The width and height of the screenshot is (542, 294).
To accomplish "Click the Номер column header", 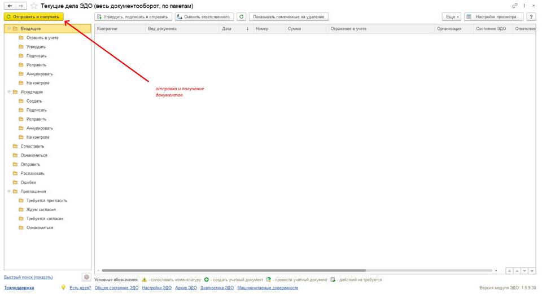I will [269, 29].
